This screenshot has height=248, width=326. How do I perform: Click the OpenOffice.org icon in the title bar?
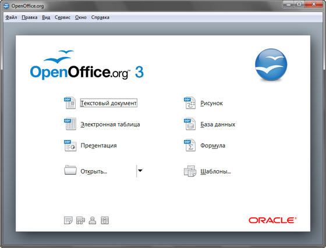point(6,6)
